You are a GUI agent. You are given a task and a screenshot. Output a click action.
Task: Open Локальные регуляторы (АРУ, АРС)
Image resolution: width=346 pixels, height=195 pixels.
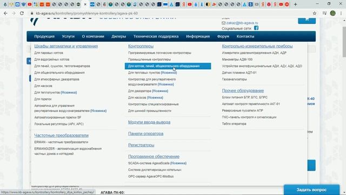tap(59, 124)
